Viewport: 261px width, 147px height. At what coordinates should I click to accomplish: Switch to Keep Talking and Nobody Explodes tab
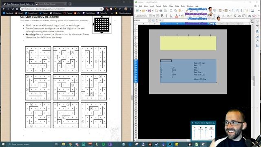19,4
